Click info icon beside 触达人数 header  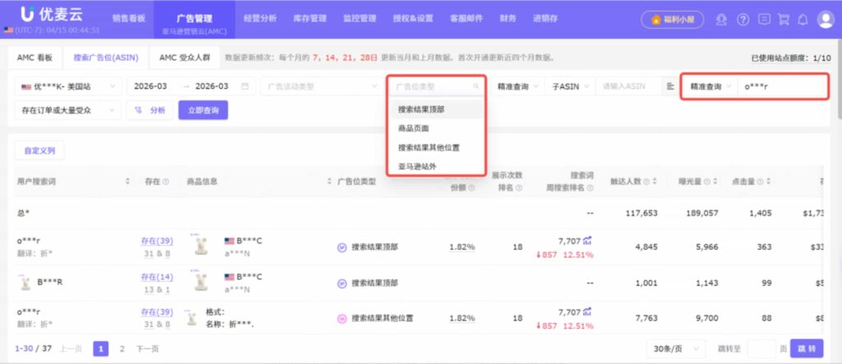point(646,182)
